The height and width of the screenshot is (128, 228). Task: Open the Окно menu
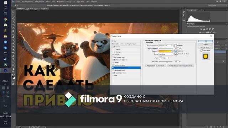tap(88, 2)
